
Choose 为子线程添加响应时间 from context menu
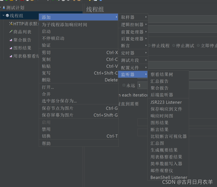tap(78, 25)
